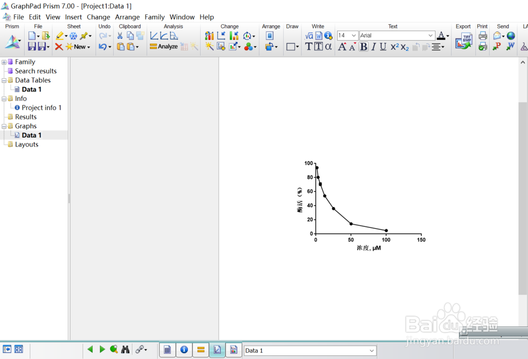This screenshot has width=528, height=359.
Task: Toggle Underline text formatting
Action: pos(383,47)
